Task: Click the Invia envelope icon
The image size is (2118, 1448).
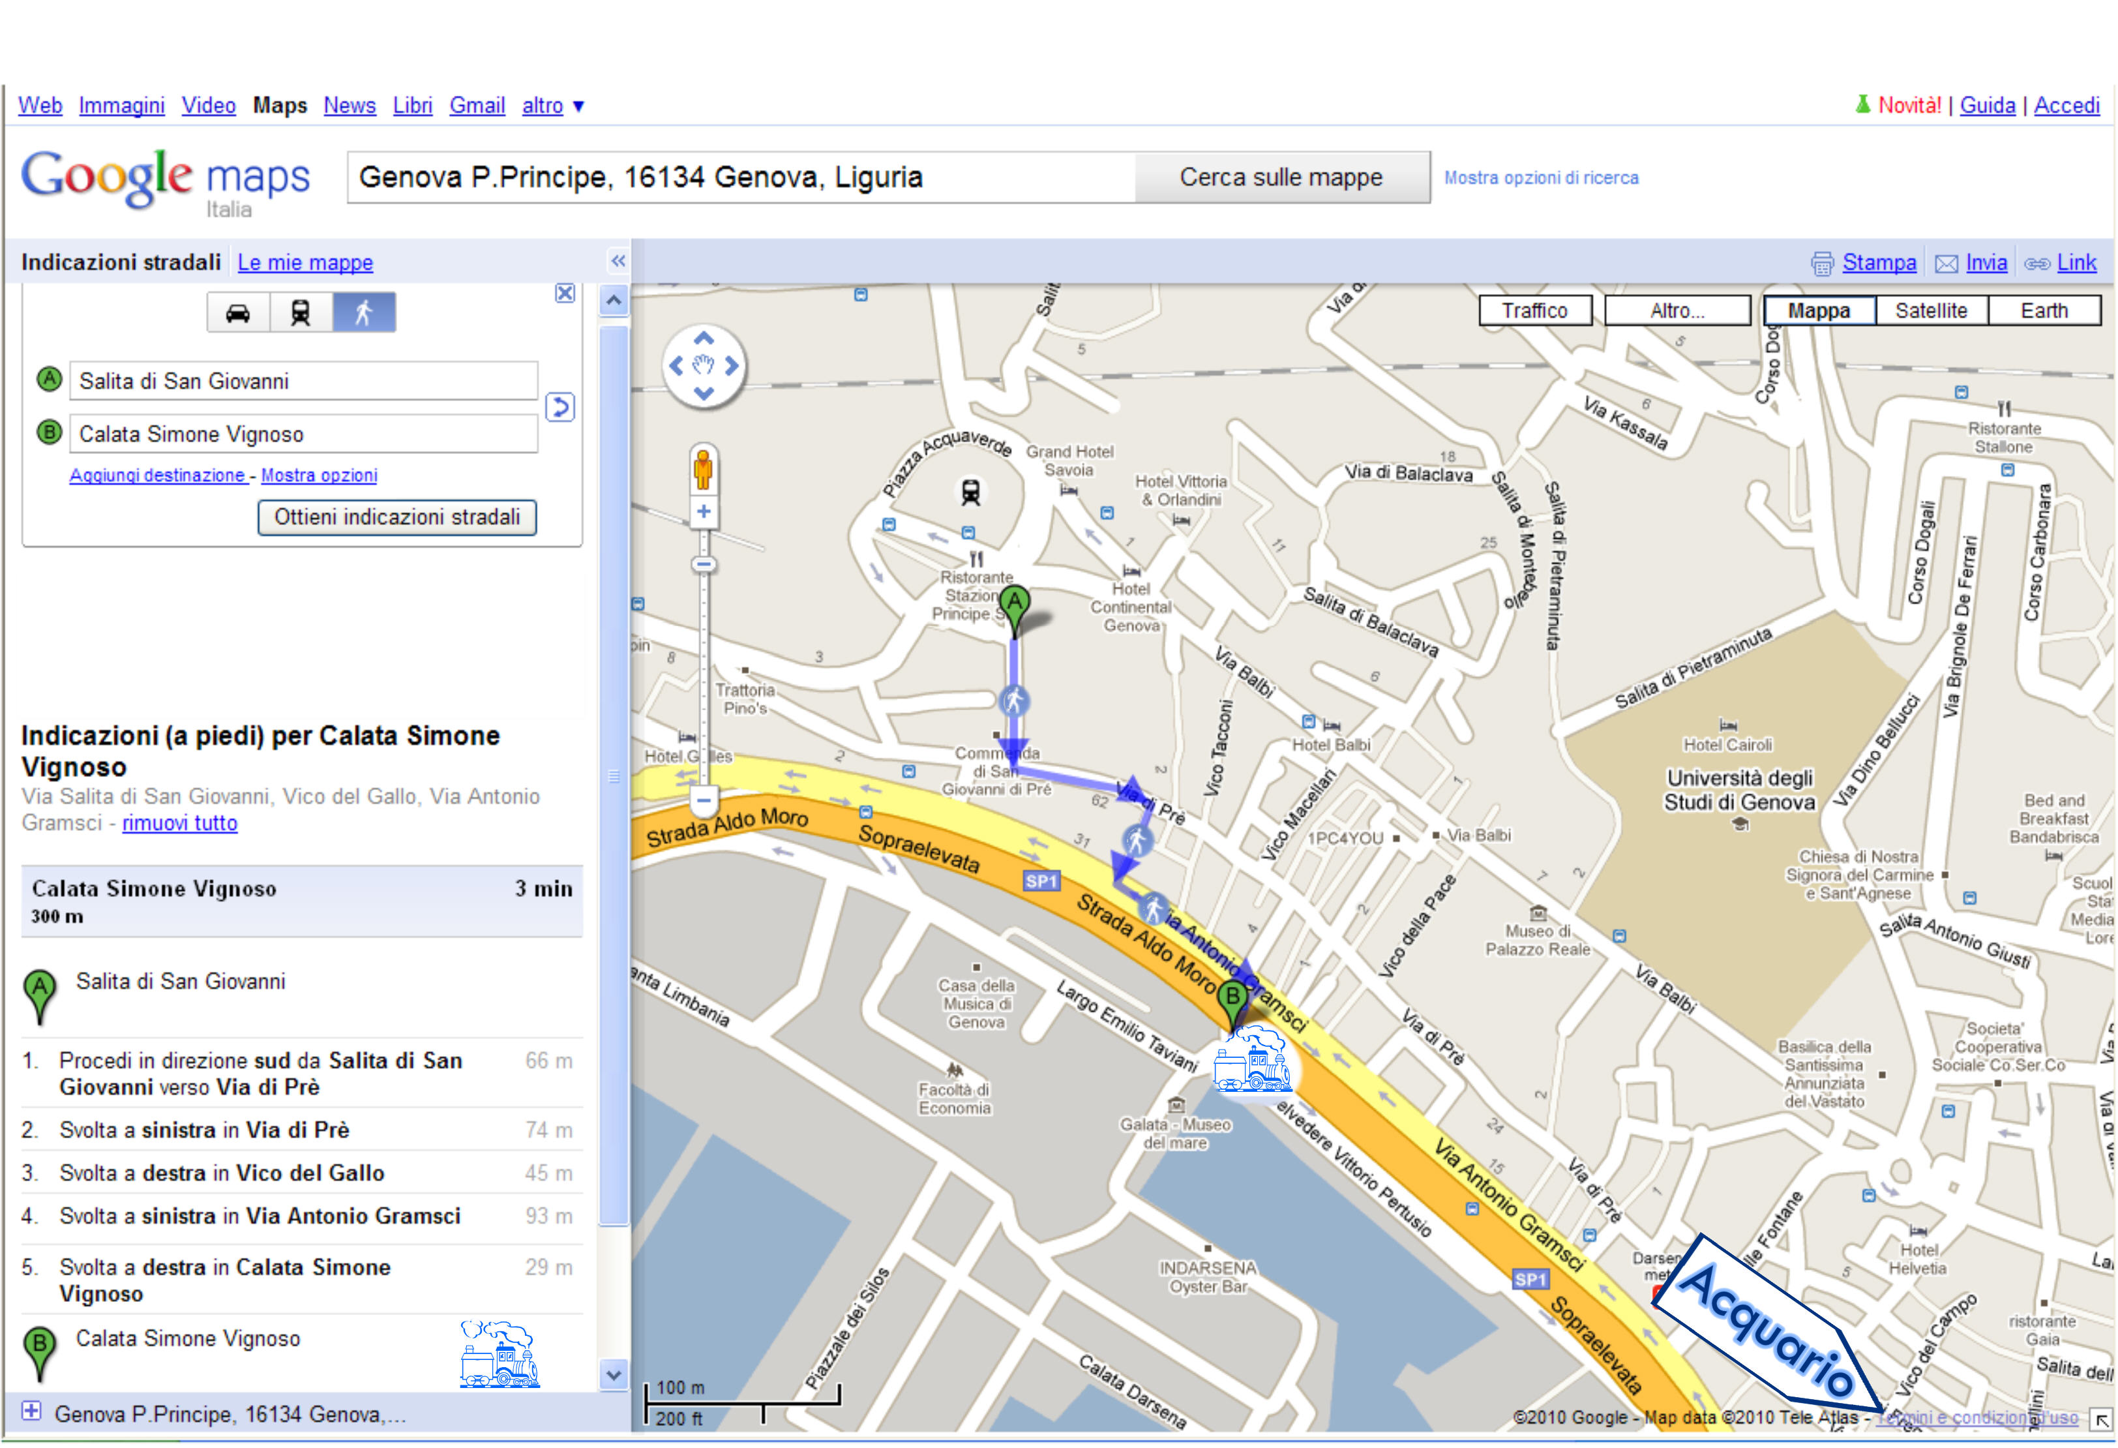Action: (x=1946, y=264)
